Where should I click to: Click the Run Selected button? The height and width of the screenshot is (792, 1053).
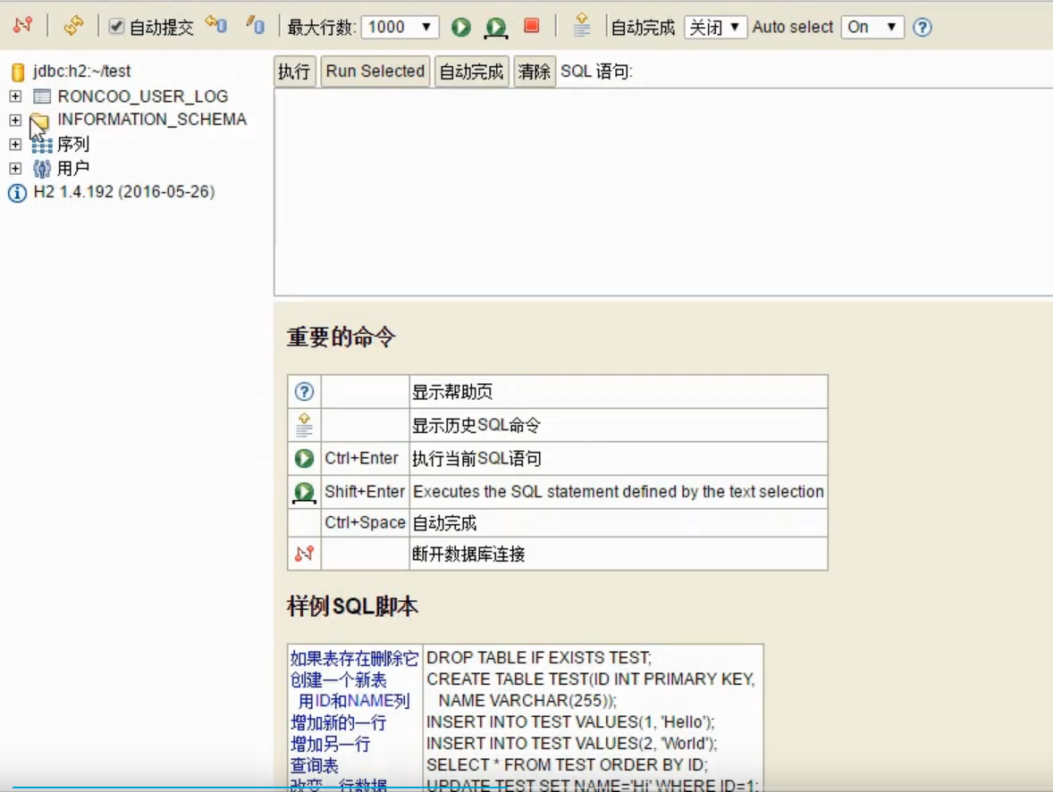pyautogui.click(x=375, y=71)
